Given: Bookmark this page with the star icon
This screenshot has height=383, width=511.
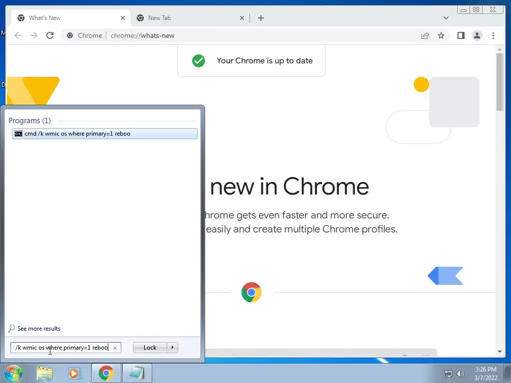Looking at the screenshot, I should (x=441, y=35).
